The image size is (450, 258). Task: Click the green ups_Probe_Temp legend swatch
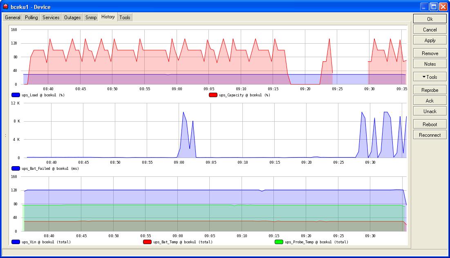279,242
